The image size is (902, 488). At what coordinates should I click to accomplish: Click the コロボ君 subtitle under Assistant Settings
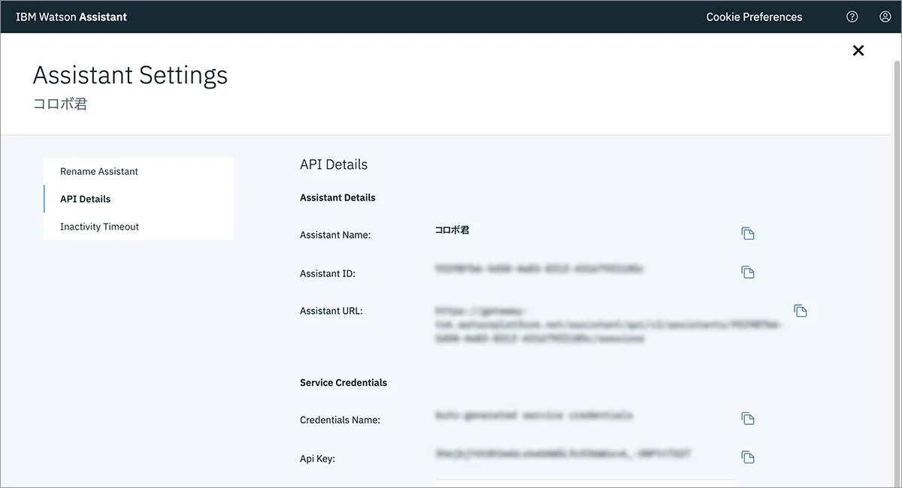[x=60, y=104]
